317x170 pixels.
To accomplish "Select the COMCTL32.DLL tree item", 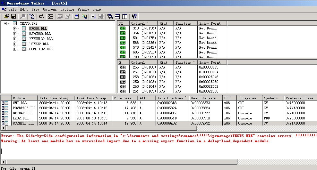I will pos(41,49).
